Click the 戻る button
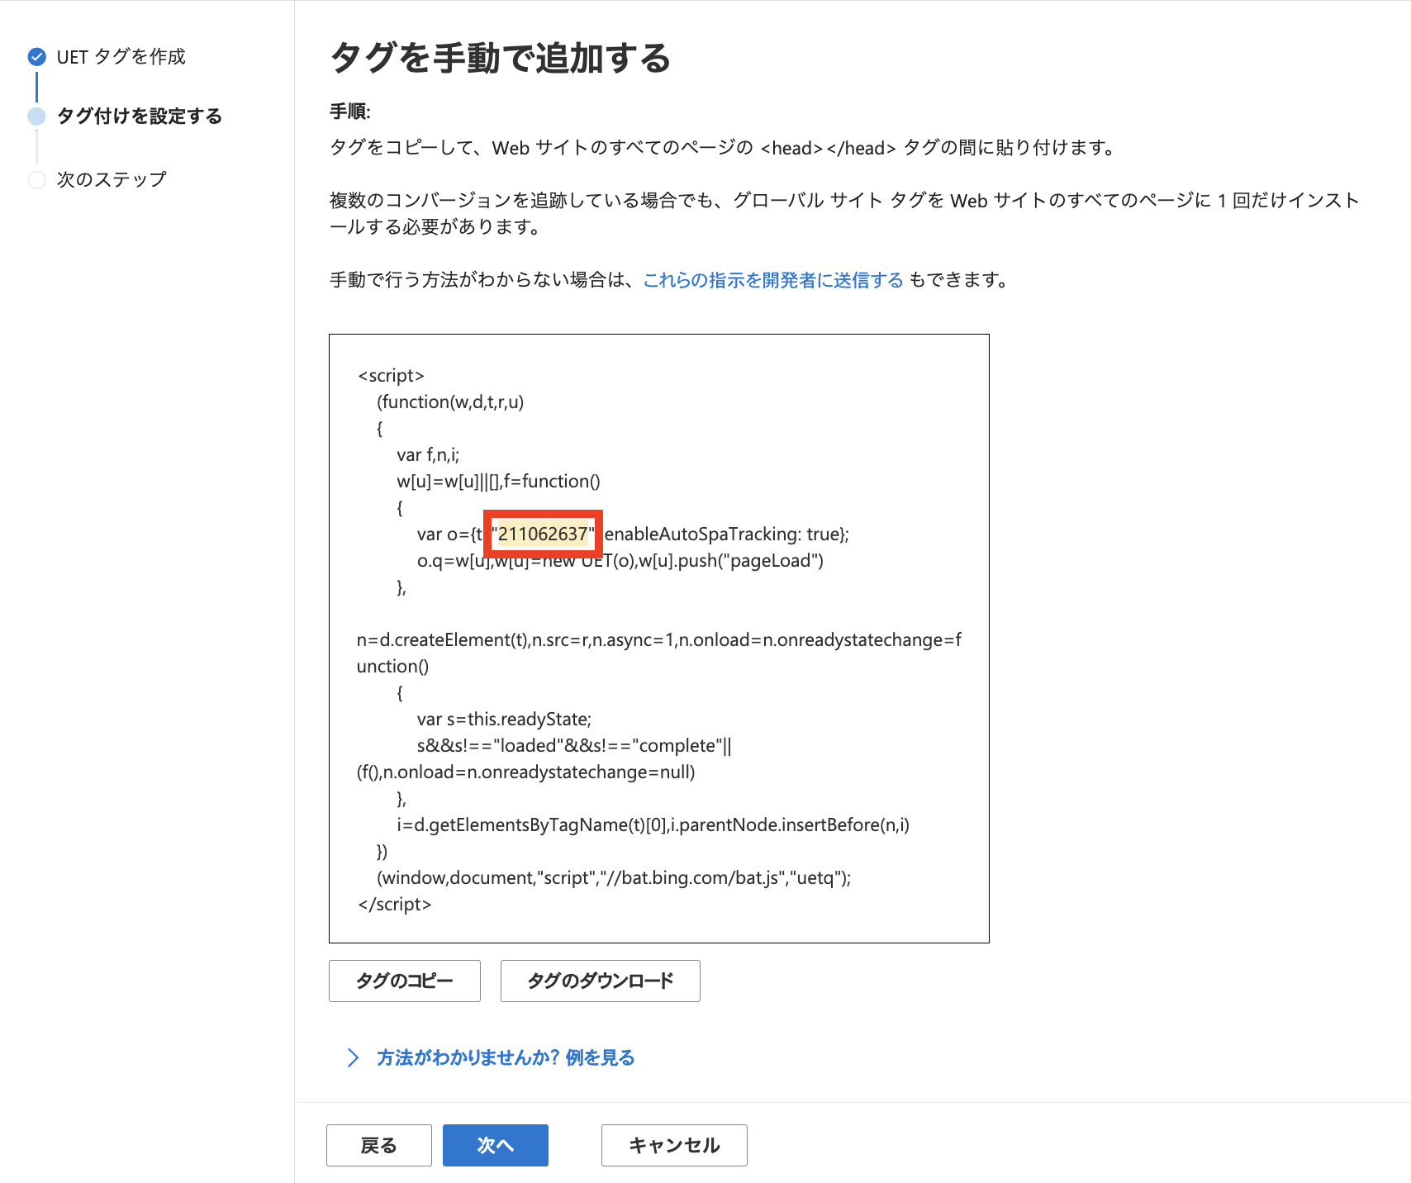 tap(379, 1145)
